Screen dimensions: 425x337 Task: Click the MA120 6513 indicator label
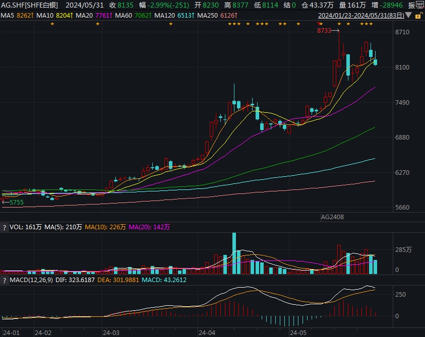coord(174,16)
